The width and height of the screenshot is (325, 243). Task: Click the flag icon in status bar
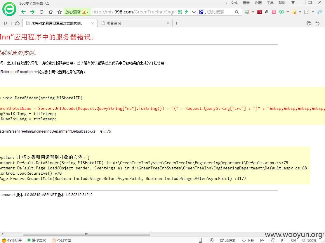(262, 240)
